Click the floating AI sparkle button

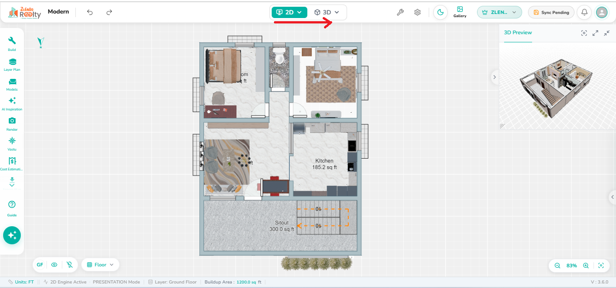coord(12,235)
